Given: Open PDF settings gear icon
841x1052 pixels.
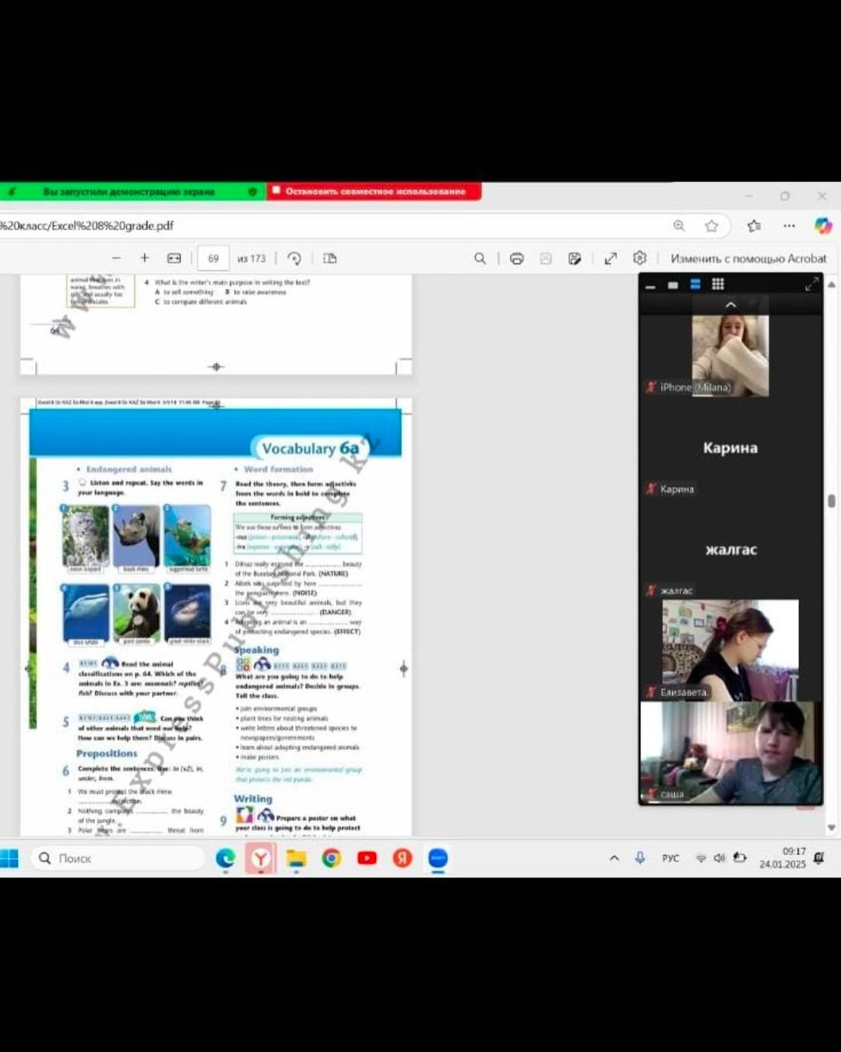Looking at the screenshot, I should pyautogui.click(x=640, y=258).
